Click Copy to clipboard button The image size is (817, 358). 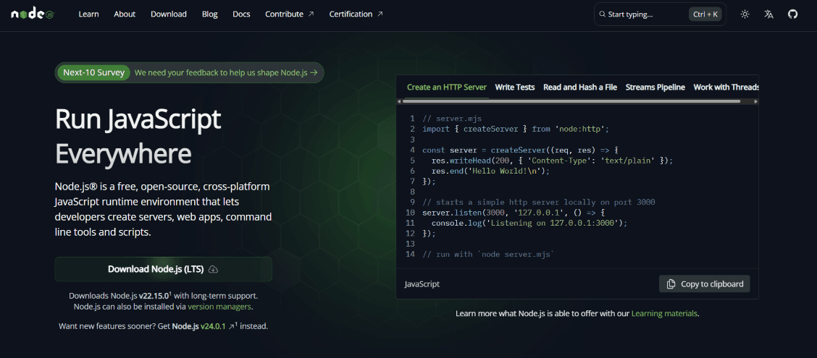coord(705,284)
